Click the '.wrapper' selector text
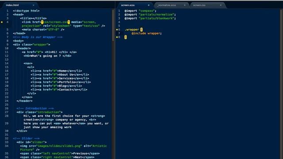 pos(132,30)
